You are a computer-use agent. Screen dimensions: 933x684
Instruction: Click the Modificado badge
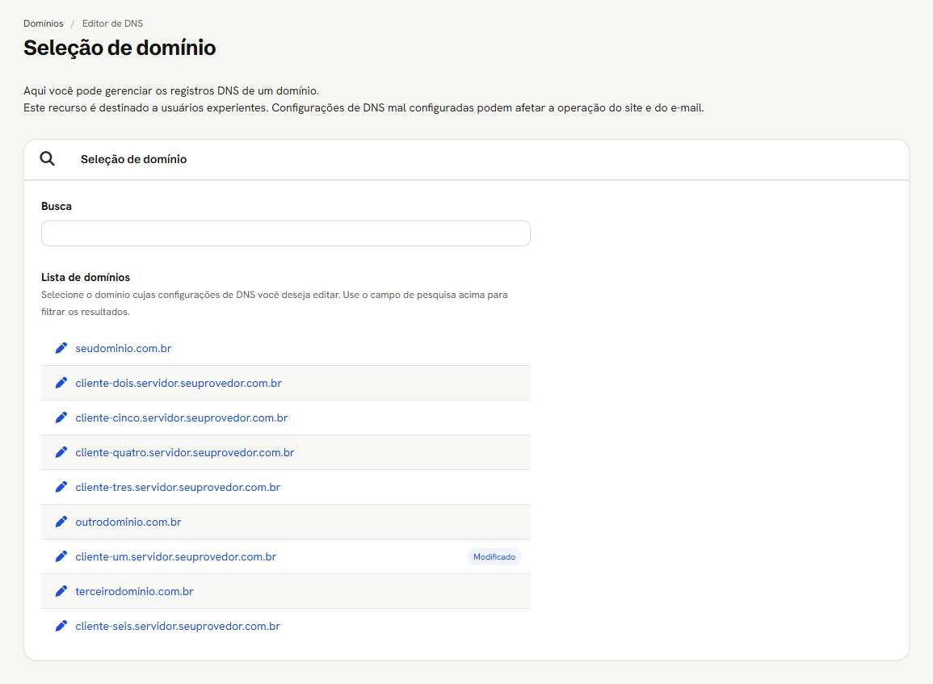point(494,556)
